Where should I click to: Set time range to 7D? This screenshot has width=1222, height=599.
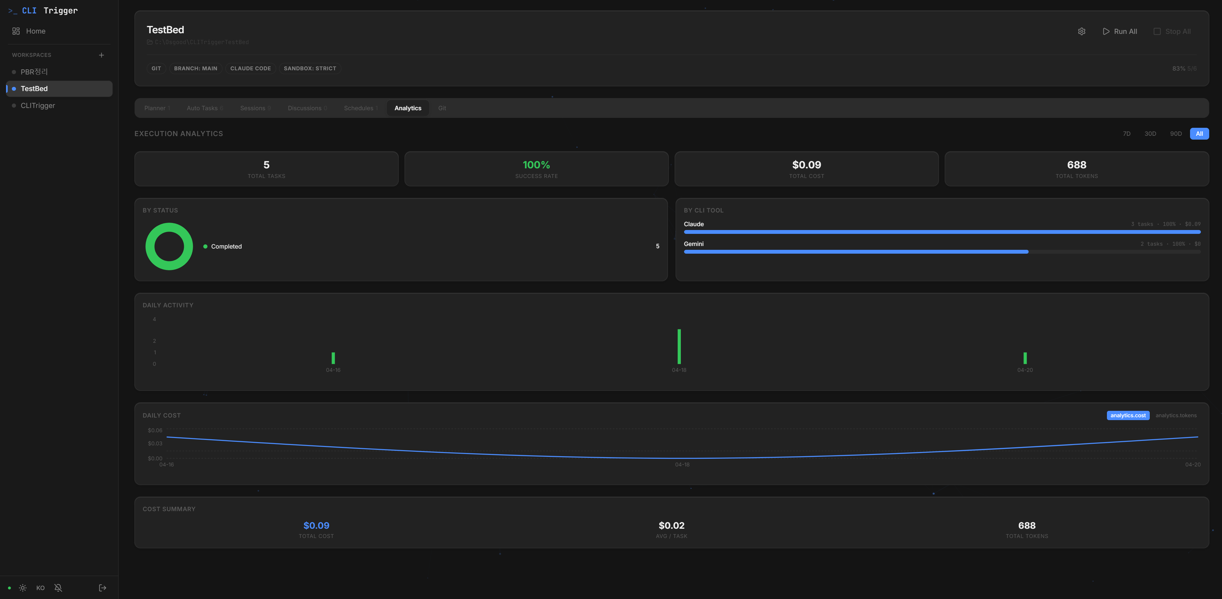coord(1126,134)
